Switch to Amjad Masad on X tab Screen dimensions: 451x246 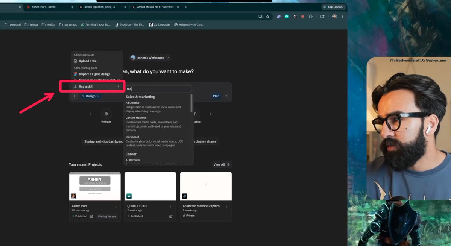(x=155, y=7)
